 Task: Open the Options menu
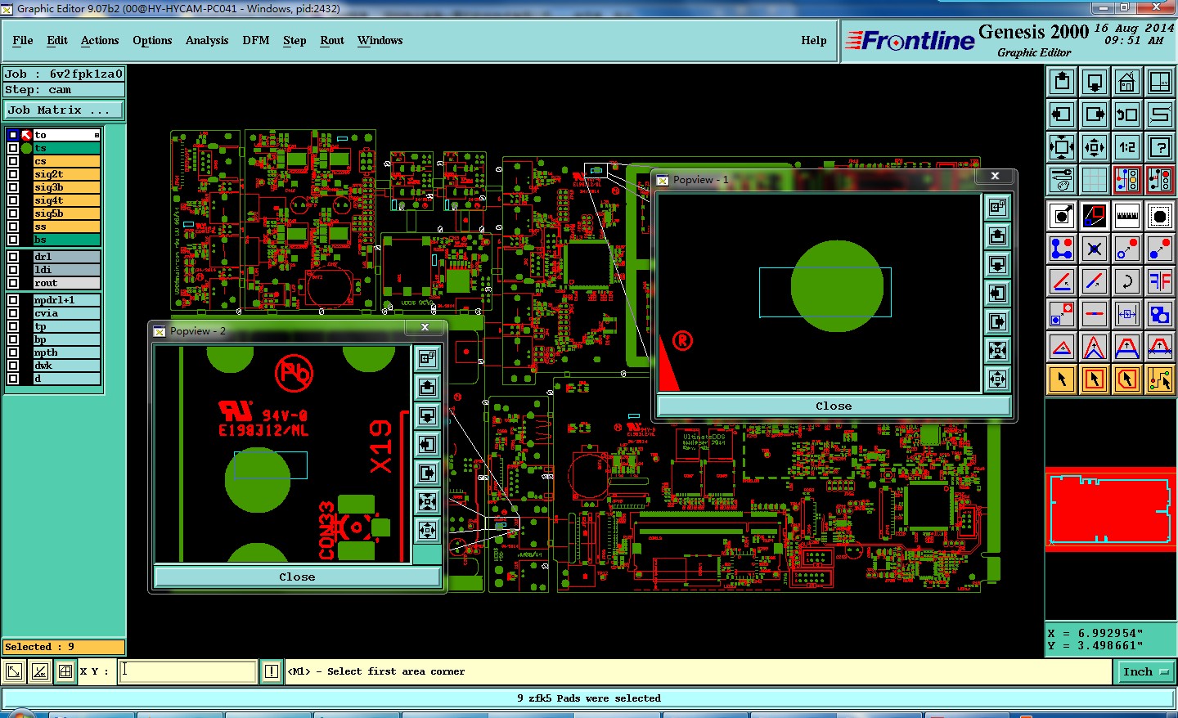click(152, 40)
